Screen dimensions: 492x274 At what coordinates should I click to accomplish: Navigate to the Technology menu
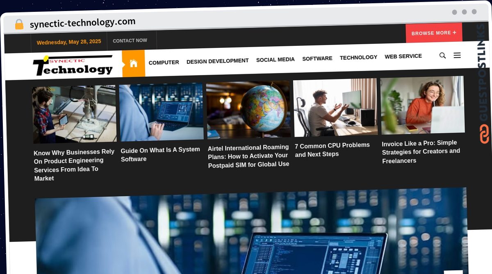(x=358, y=57)
